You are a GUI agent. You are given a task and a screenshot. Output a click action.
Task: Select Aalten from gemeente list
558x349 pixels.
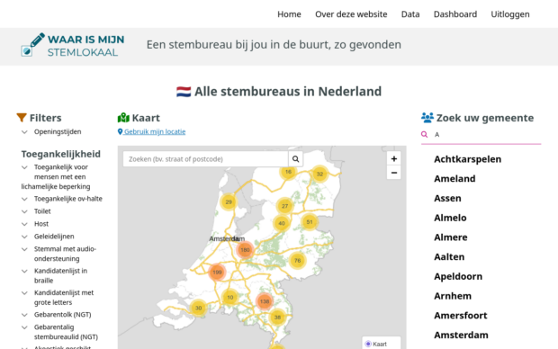(449, 257)
